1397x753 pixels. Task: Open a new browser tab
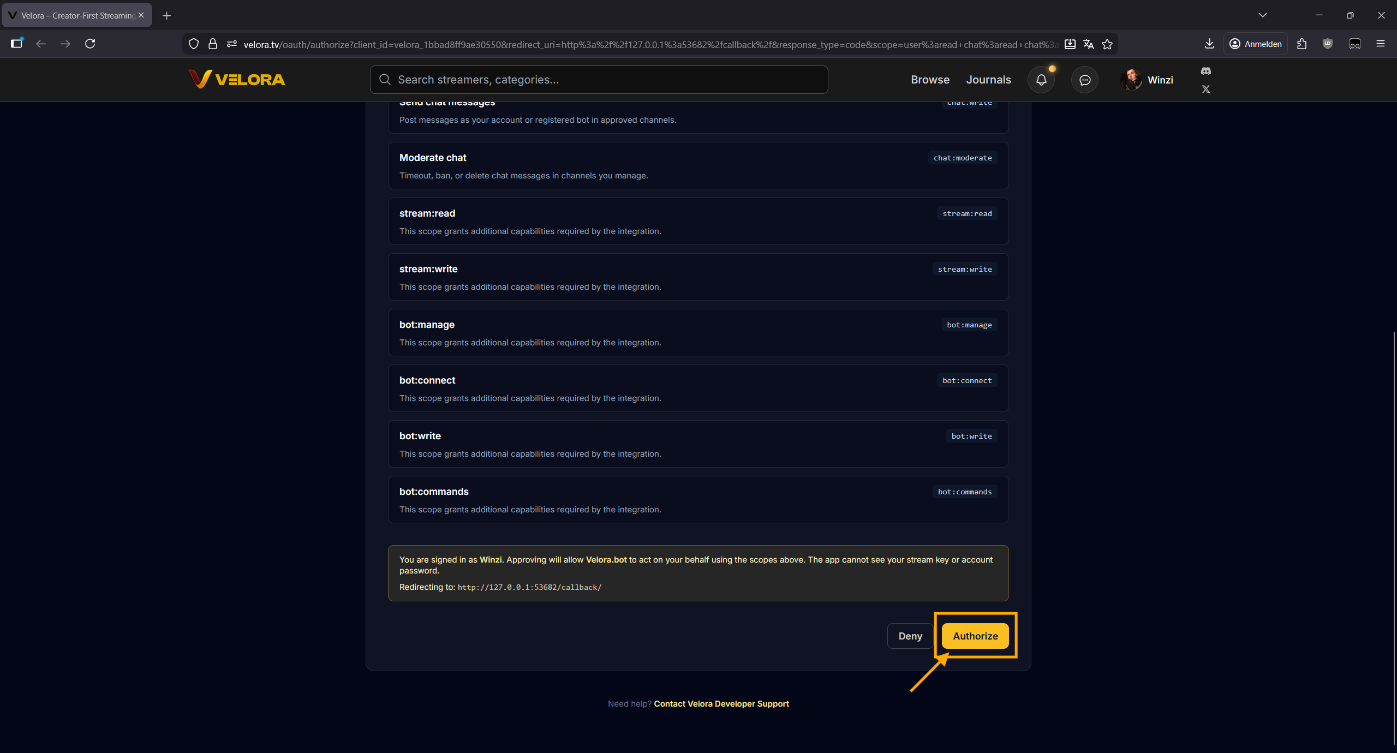(x=167, y=16)
